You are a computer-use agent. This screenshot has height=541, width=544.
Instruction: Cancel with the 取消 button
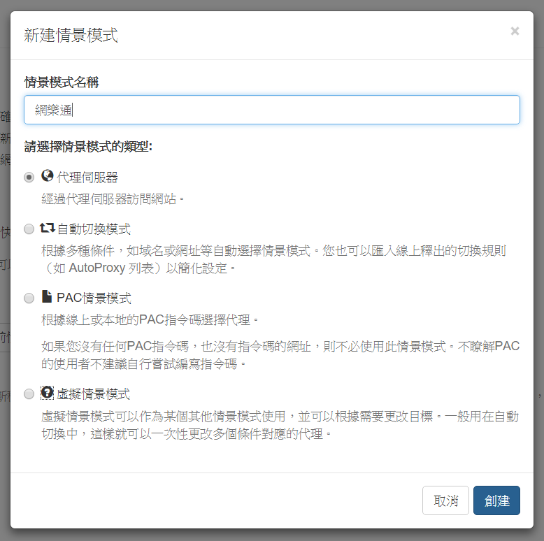(x=445, y=500)
